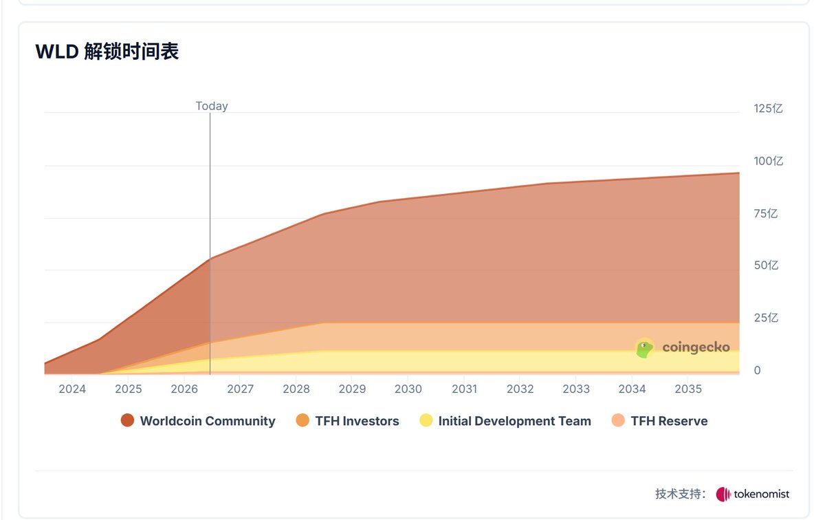
Task: Click the tokenomist logo icon
Action: [x=723, y=494]
